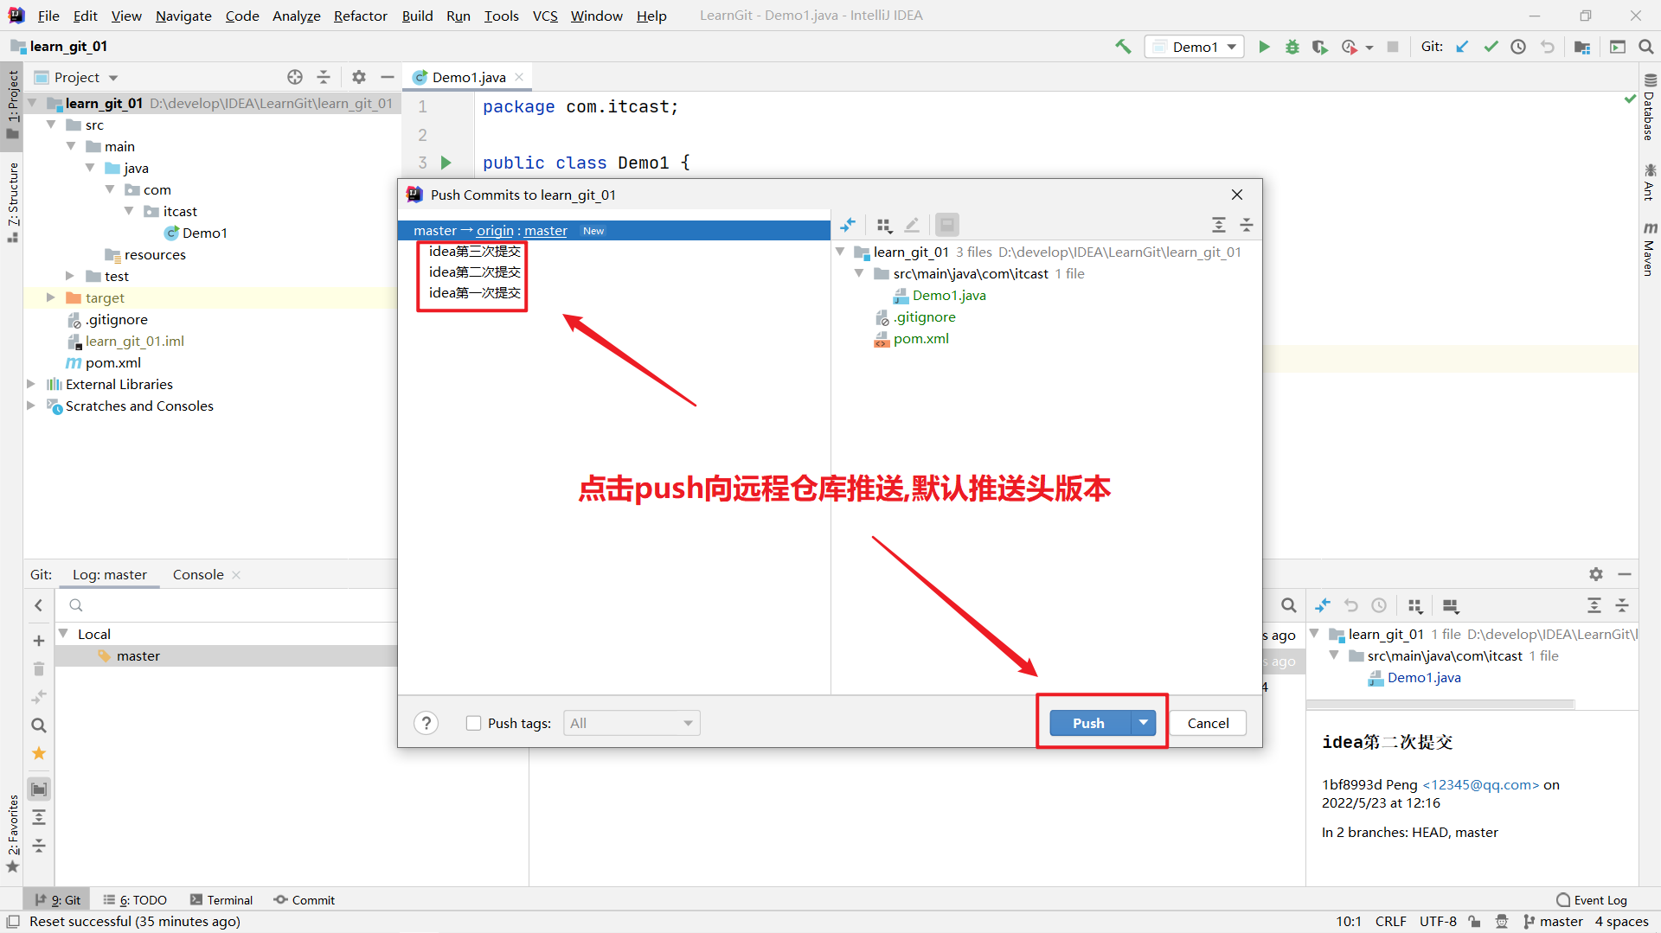Enable the Push tags checkbox
The width and height of the screenshot is (1661, 933).
473,723
